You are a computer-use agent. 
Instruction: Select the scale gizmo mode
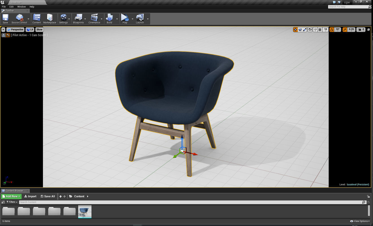coord(305,29)
